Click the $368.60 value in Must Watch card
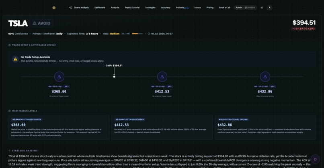 [18, 125]
